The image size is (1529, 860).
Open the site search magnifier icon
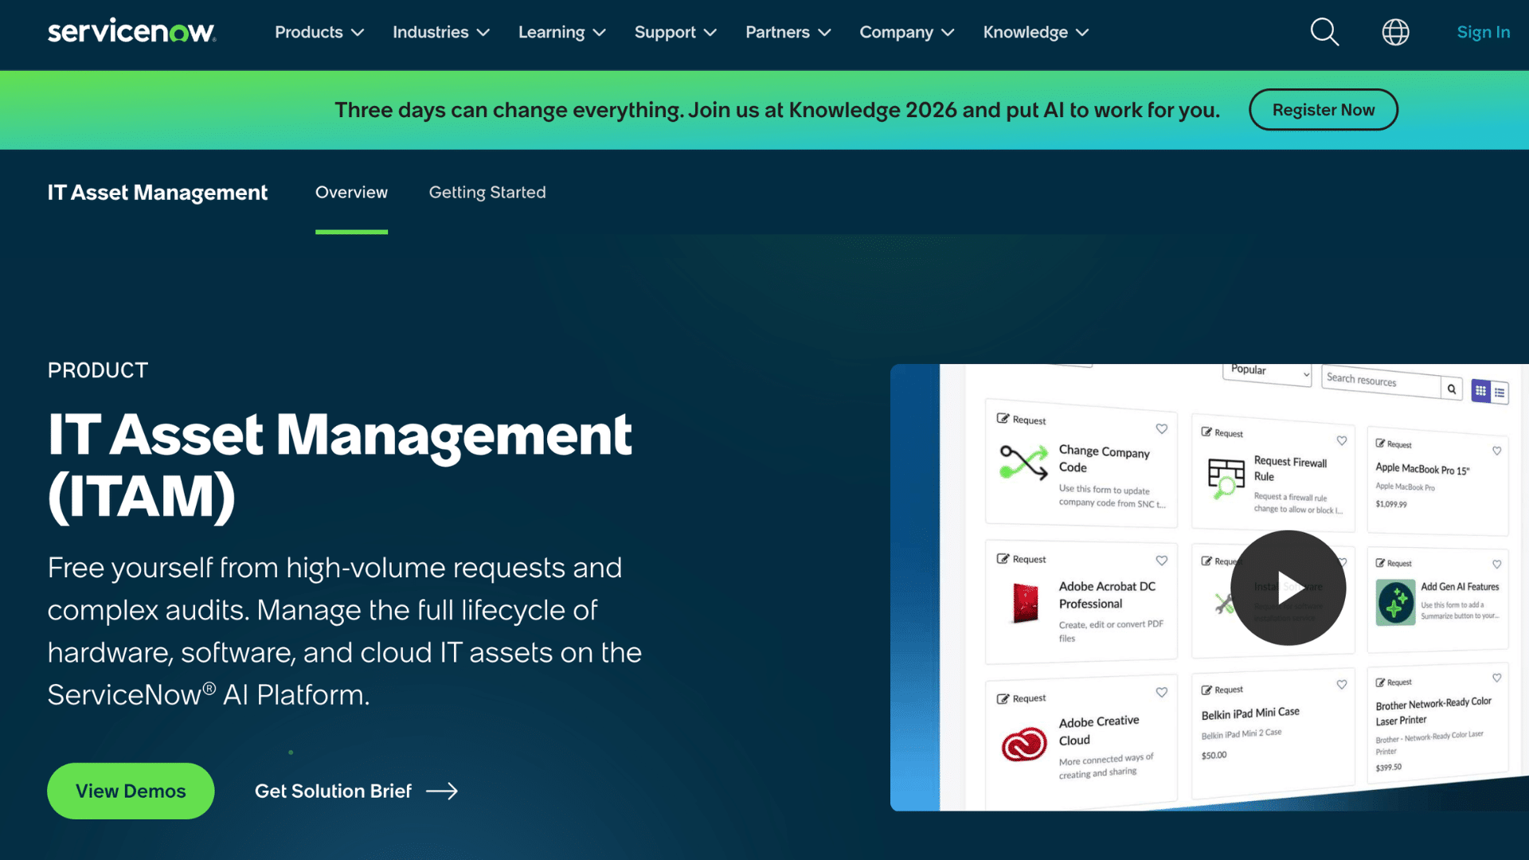[1324, 32]
